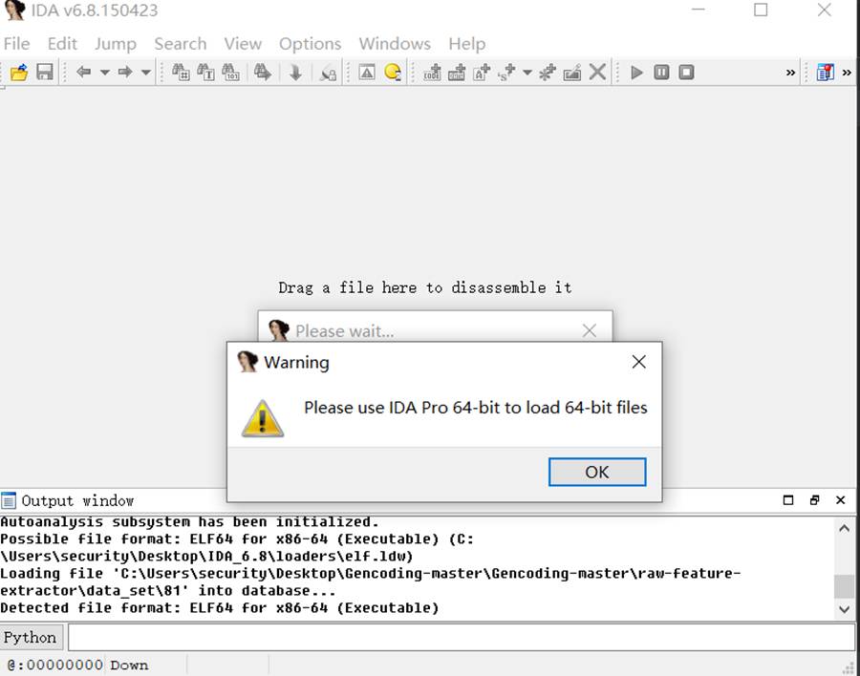Start the debugger with Play icon
The height and width of the screenshot is (676, 860).
coord(636,73)
